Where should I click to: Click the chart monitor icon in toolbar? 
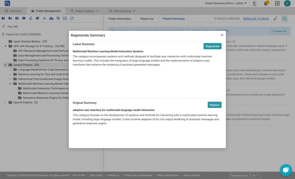(x=65, y=18)
